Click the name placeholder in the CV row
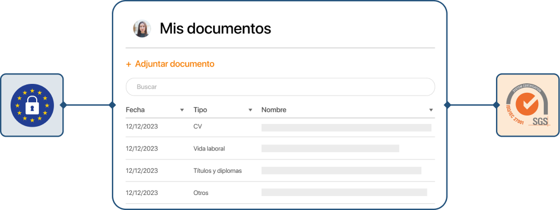The width and height of the screenshot is (560, 210). tap(346, 128)
